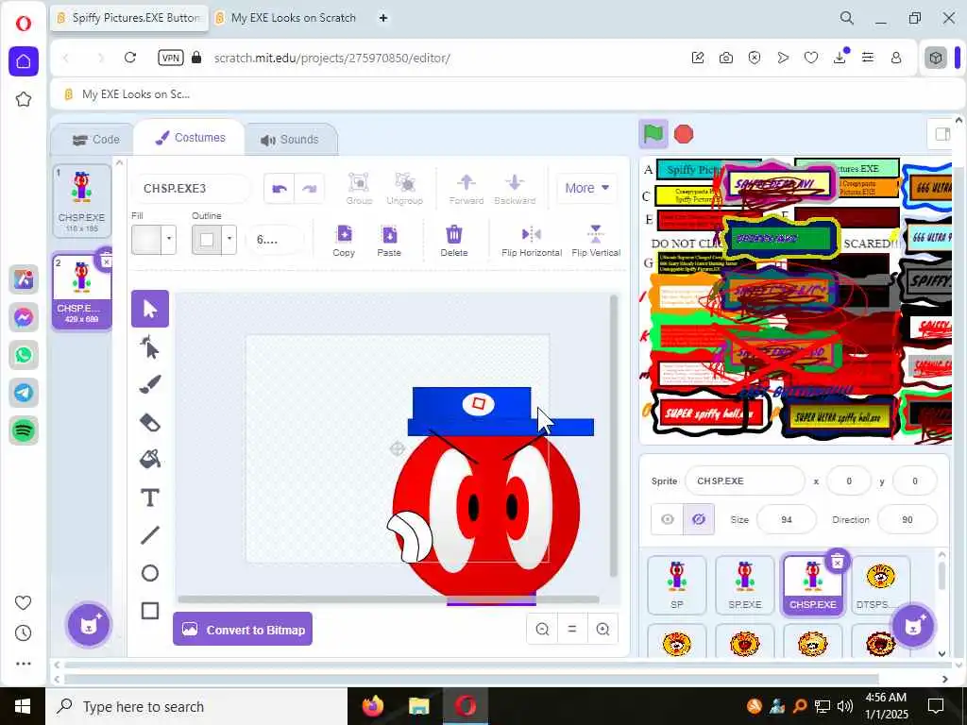Click the Fill color swatch
Image resolution: width=967 pixels, height=725 pixels.
tap(146, 239)
